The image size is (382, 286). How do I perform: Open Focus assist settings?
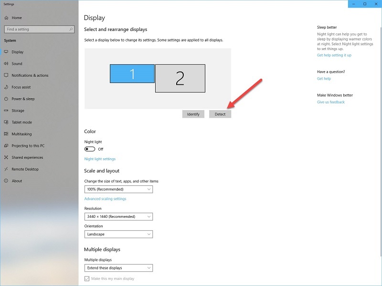tap(21, 87)
